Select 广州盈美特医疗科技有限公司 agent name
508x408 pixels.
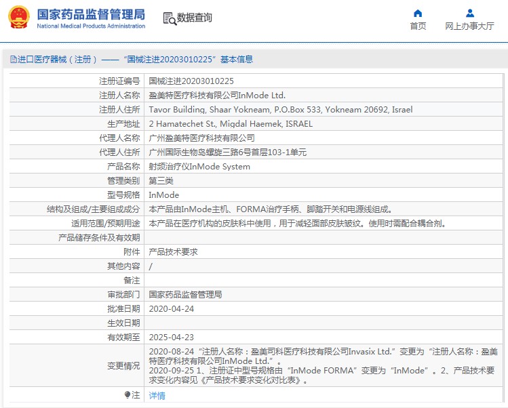coord(201,138)
